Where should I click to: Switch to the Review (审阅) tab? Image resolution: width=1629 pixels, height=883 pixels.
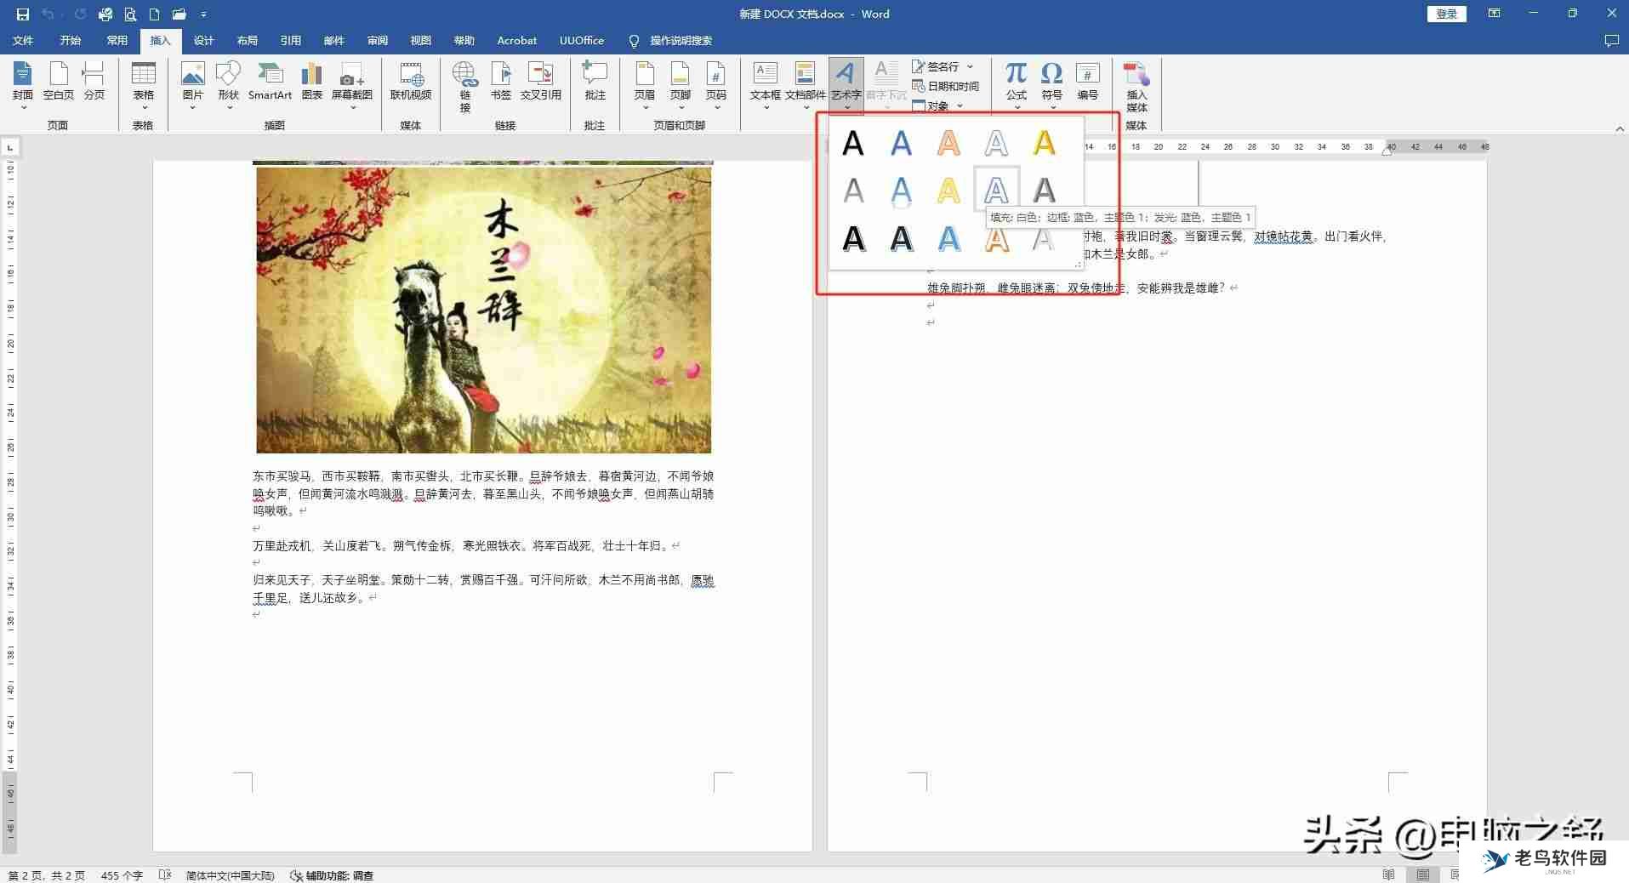point(377,40)
